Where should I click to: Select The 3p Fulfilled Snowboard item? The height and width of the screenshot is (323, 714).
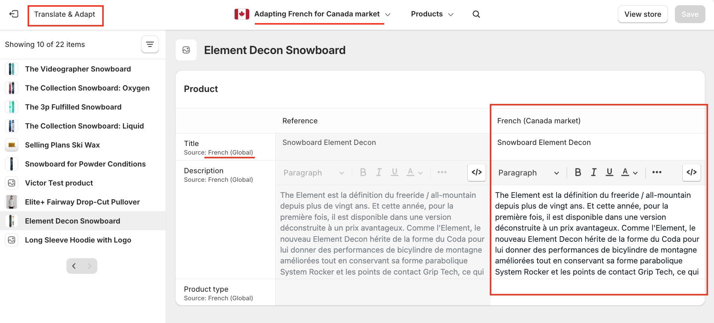coord(83,107)
